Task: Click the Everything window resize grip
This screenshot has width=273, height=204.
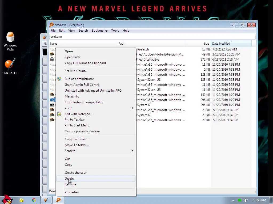Action: (255, 192)
